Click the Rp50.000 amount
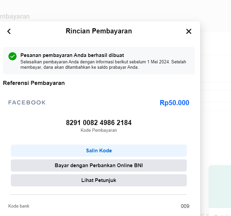 [174, 103]
